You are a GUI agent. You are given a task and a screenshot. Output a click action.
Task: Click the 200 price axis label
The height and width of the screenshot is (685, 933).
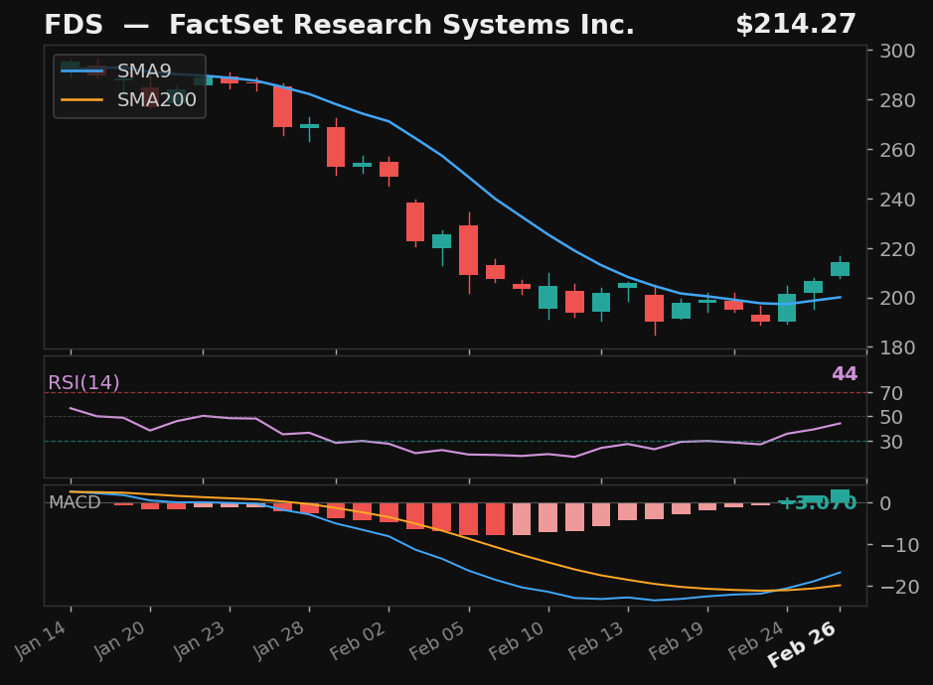tap(897, 298)
